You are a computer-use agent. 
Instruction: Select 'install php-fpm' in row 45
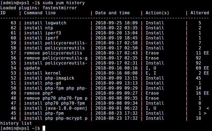coord(44,113)
